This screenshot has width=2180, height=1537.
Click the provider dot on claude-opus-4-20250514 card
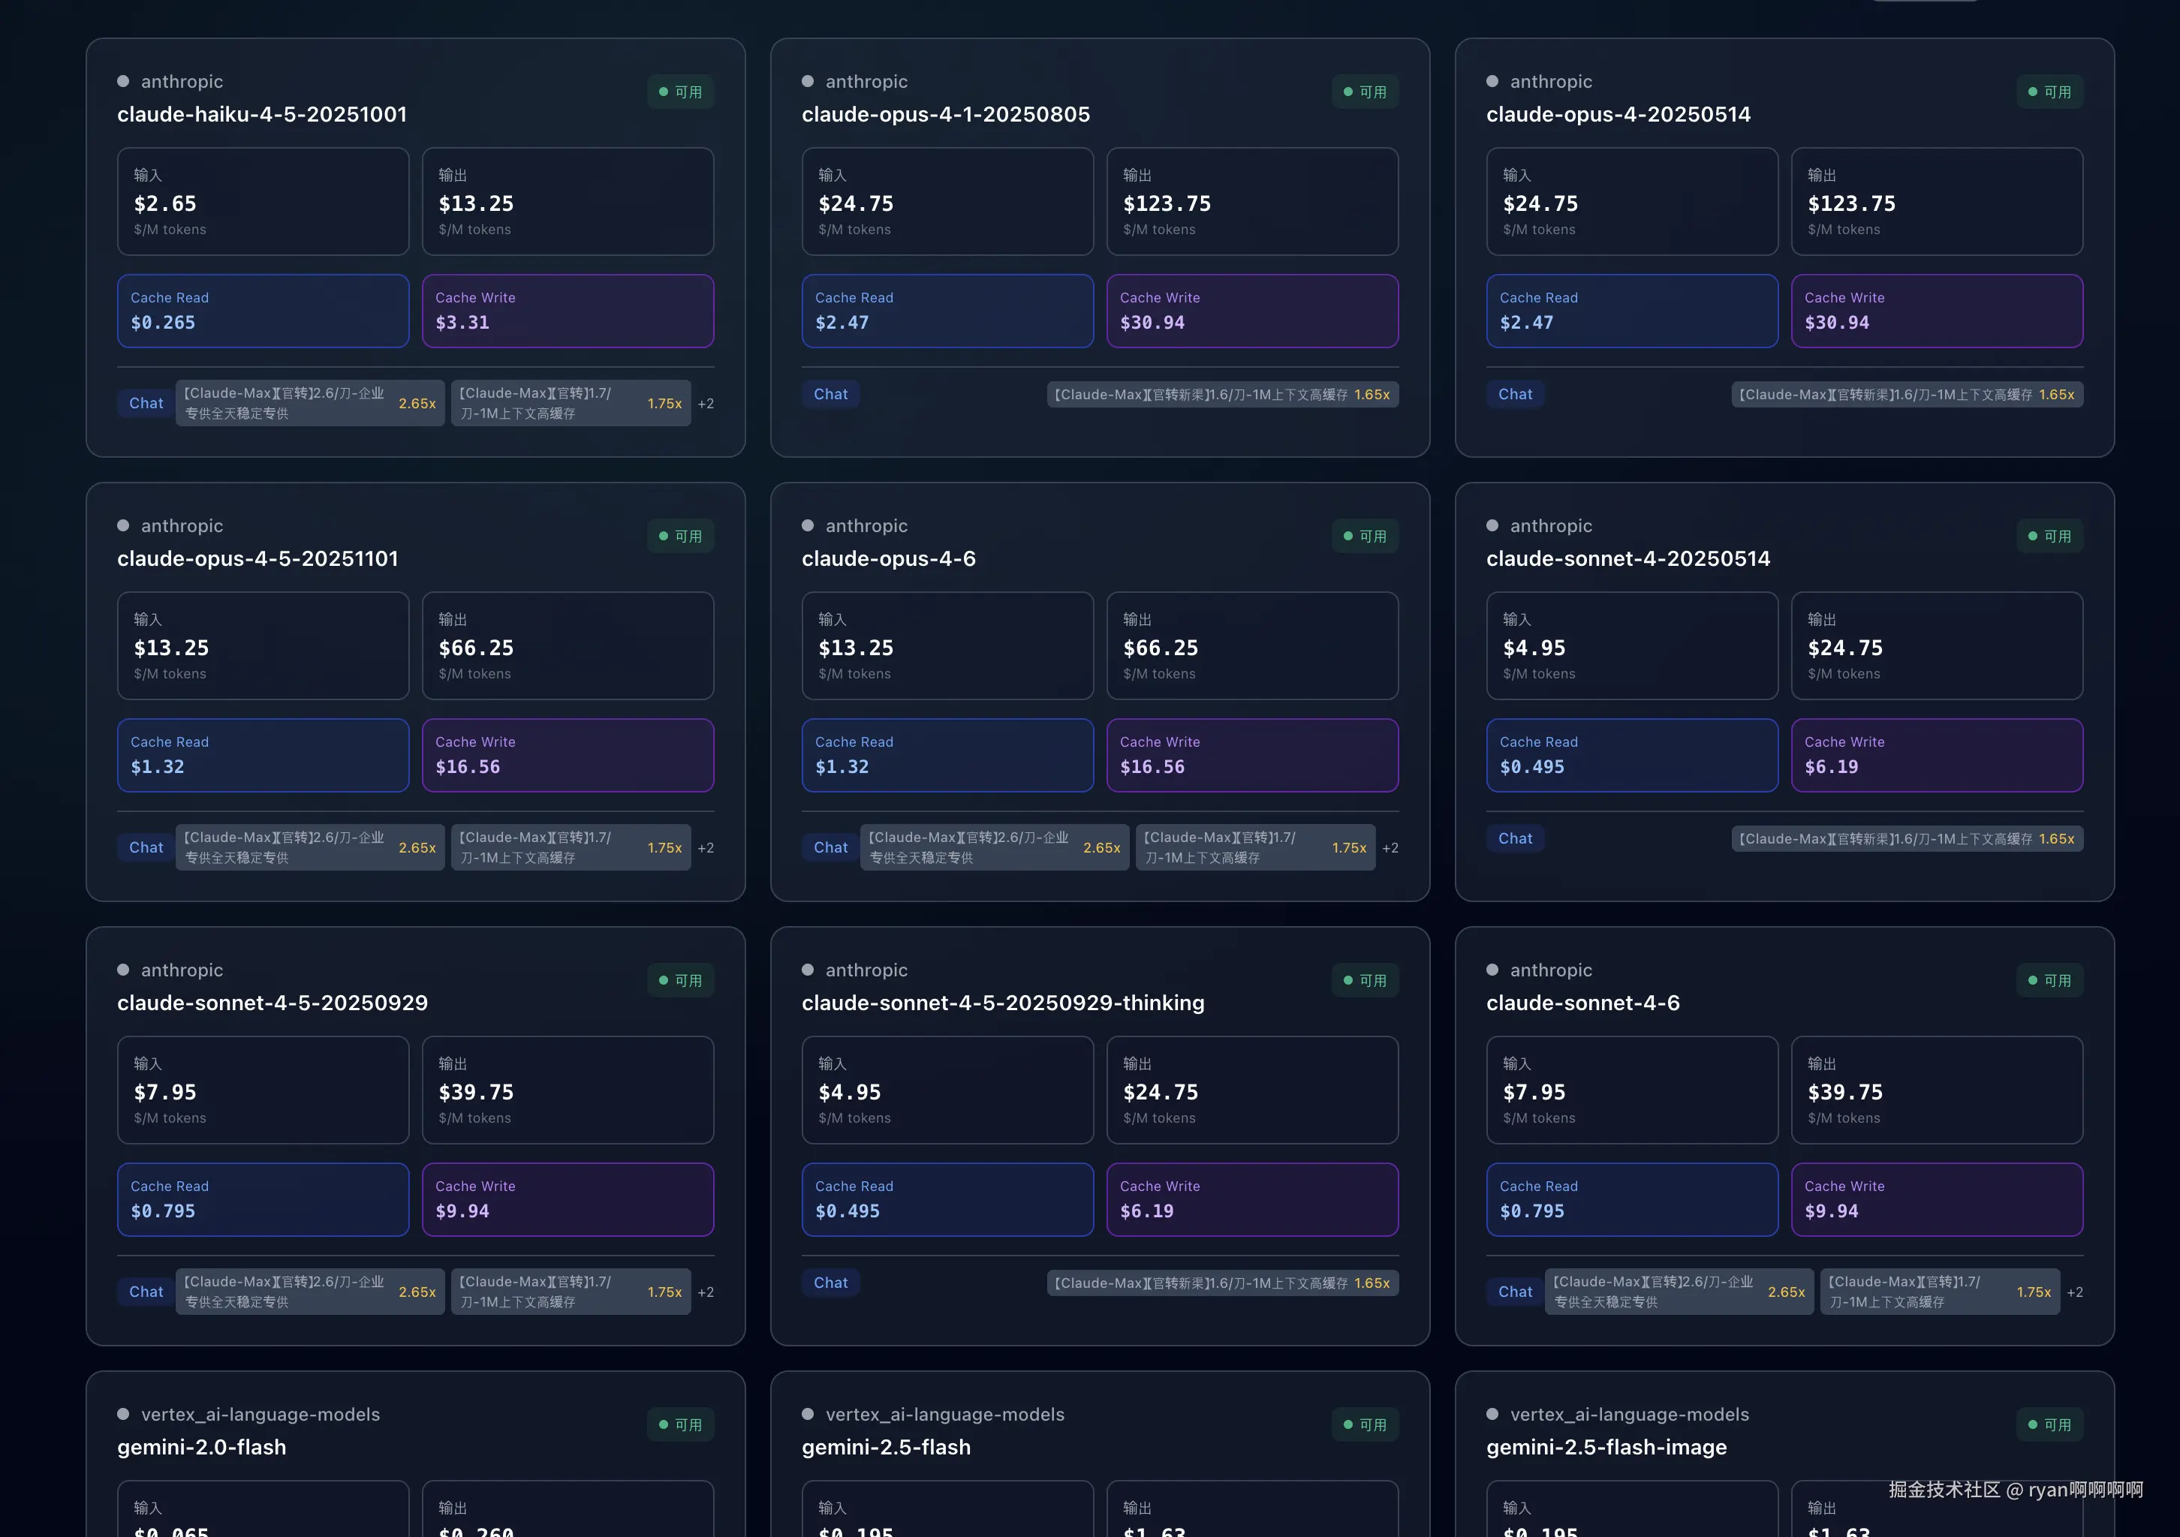click(x=1492, y=82)
